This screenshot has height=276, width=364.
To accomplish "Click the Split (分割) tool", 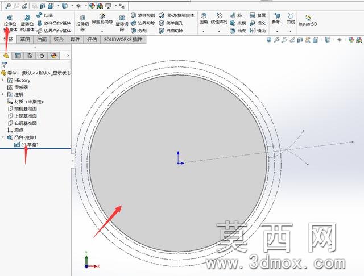I will click(x=139, y=31).
